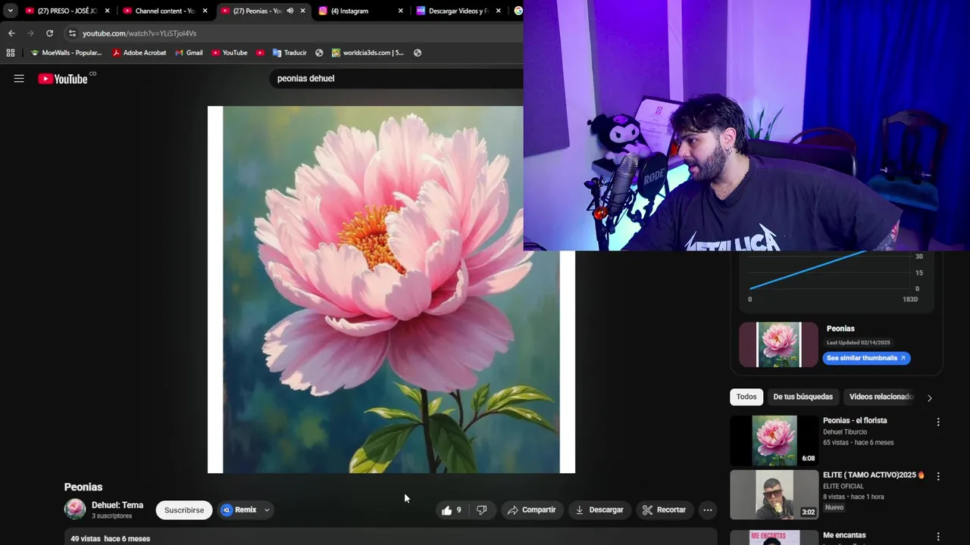Reload the page with the refresh icon
Viewport: 970px width, 545px height.
49,33
